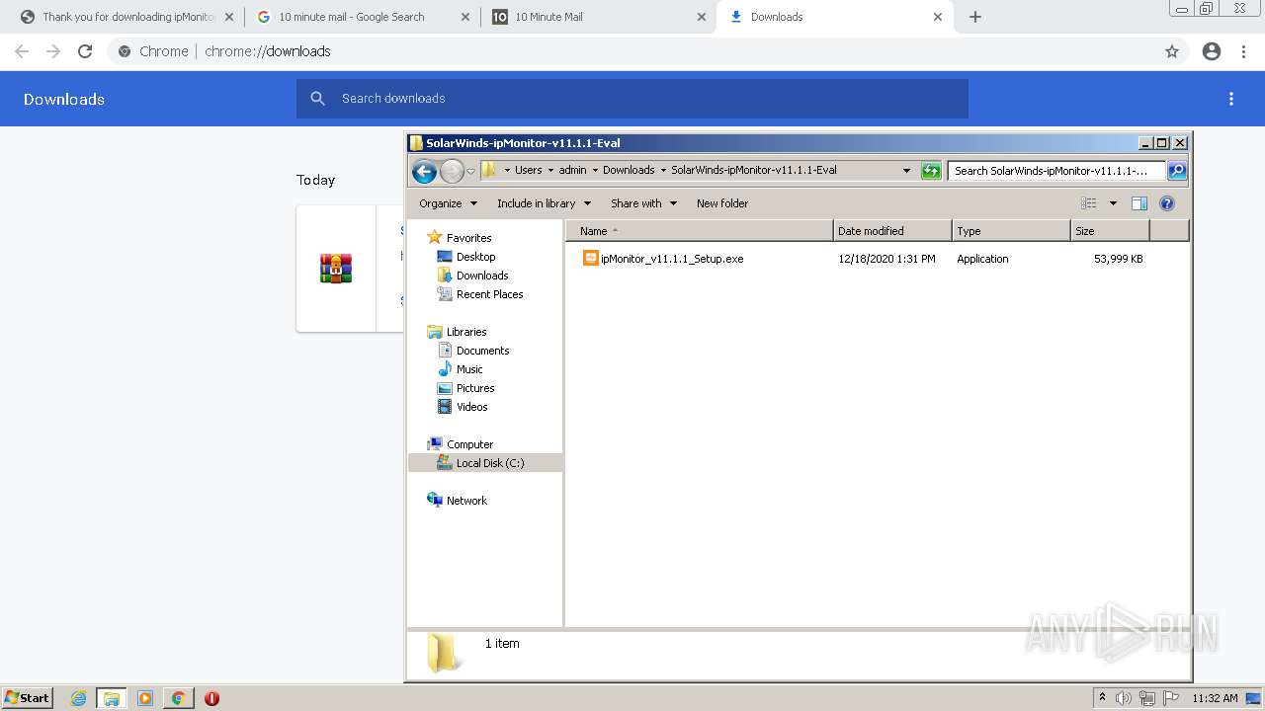Open Windows Explorer taskbar icon

(112, 698)
